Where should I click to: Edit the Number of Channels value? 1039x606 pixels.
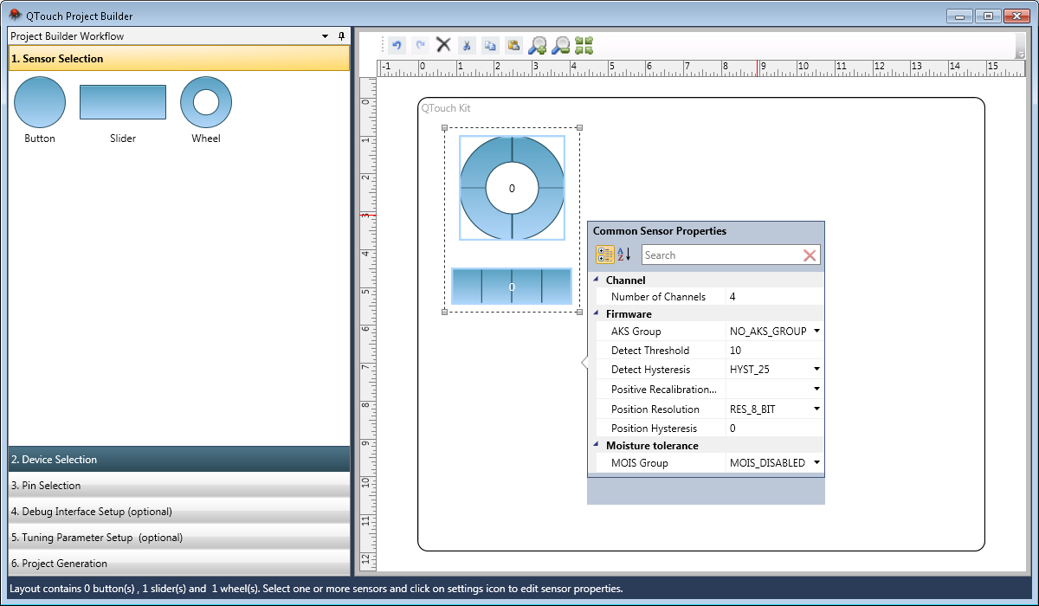[775, 297]
